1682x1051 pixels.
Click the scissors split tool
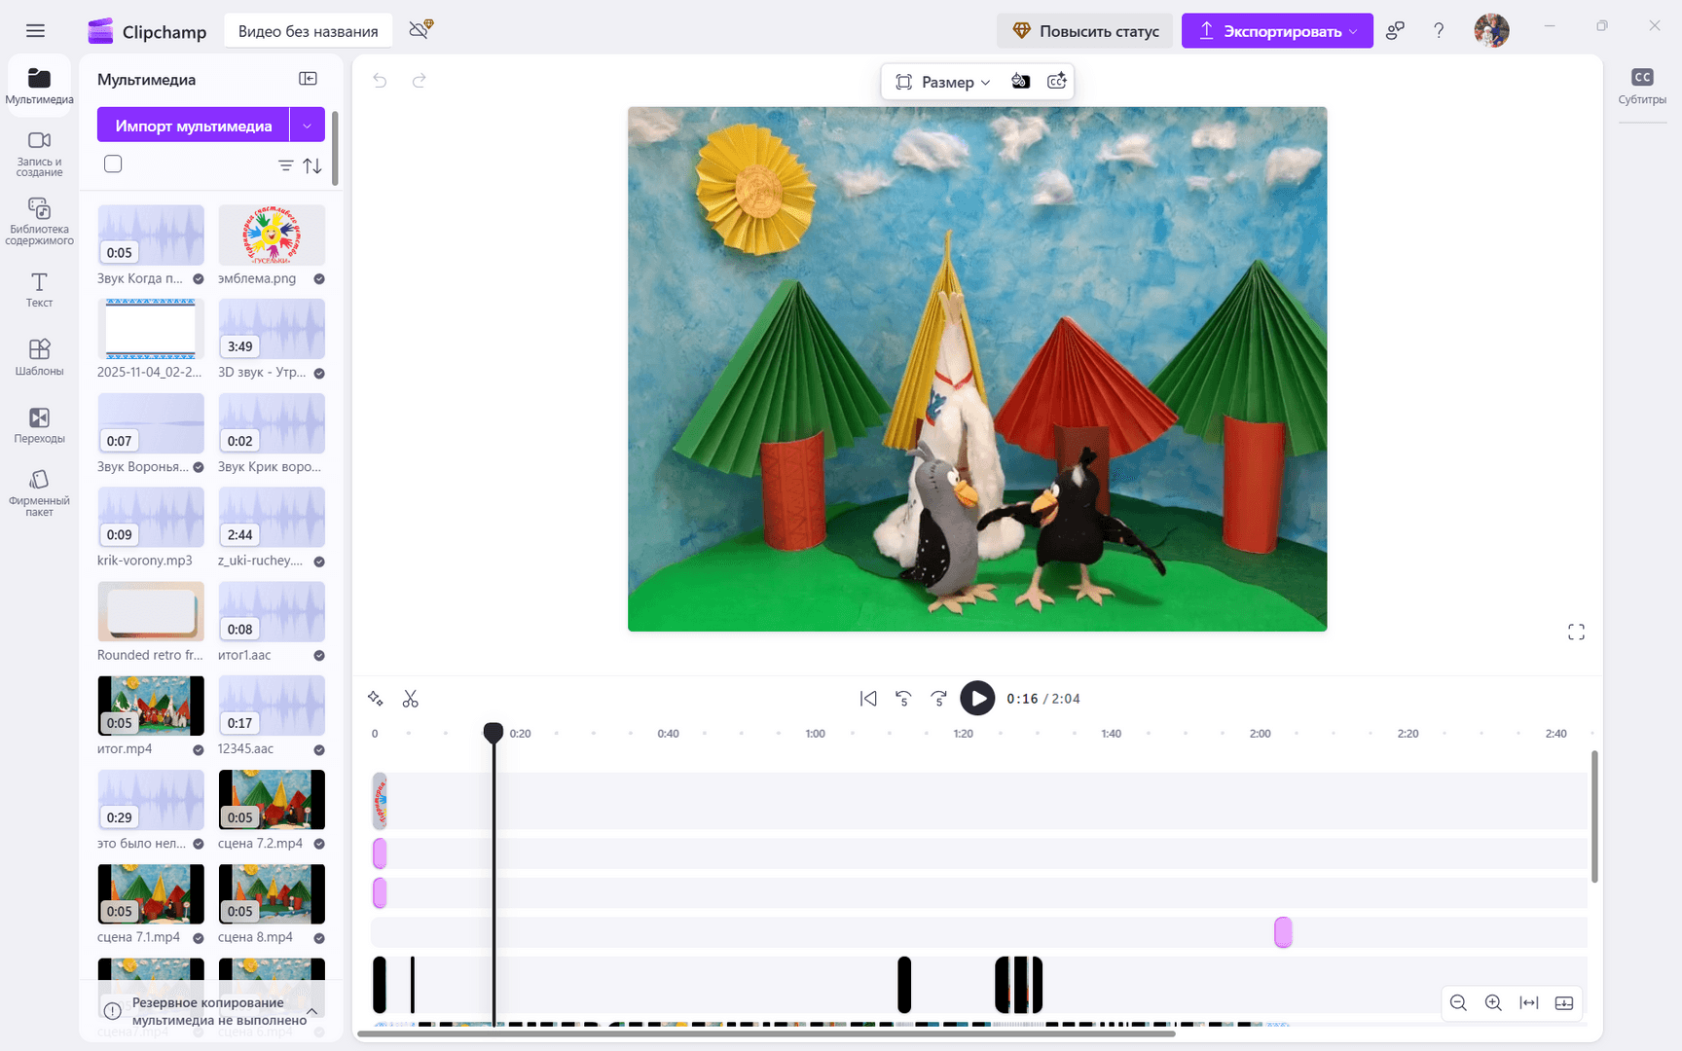[x=410, y=699]
